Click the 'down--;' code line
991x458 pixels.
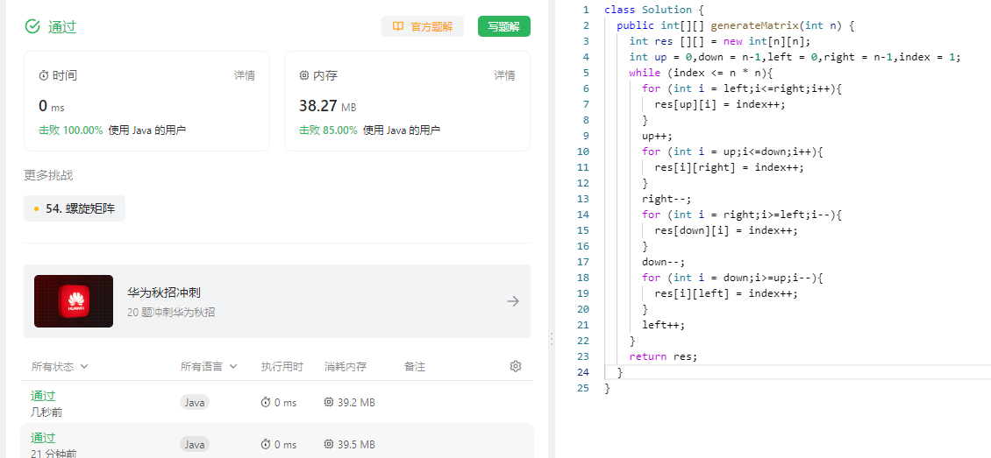click(663, 262)
